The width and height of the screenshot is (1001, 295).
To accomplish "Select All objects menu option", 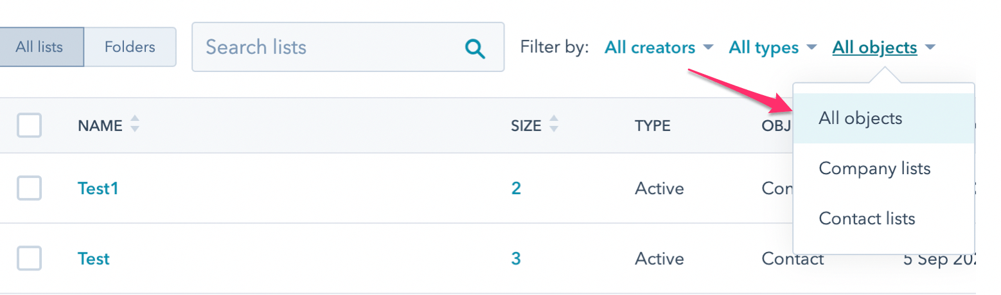I will (860, 118).
